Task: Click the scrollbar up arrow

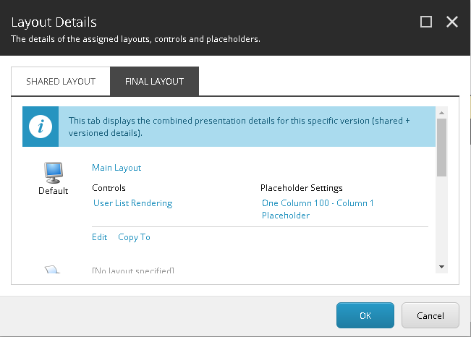Action: [x=441, y=112]
